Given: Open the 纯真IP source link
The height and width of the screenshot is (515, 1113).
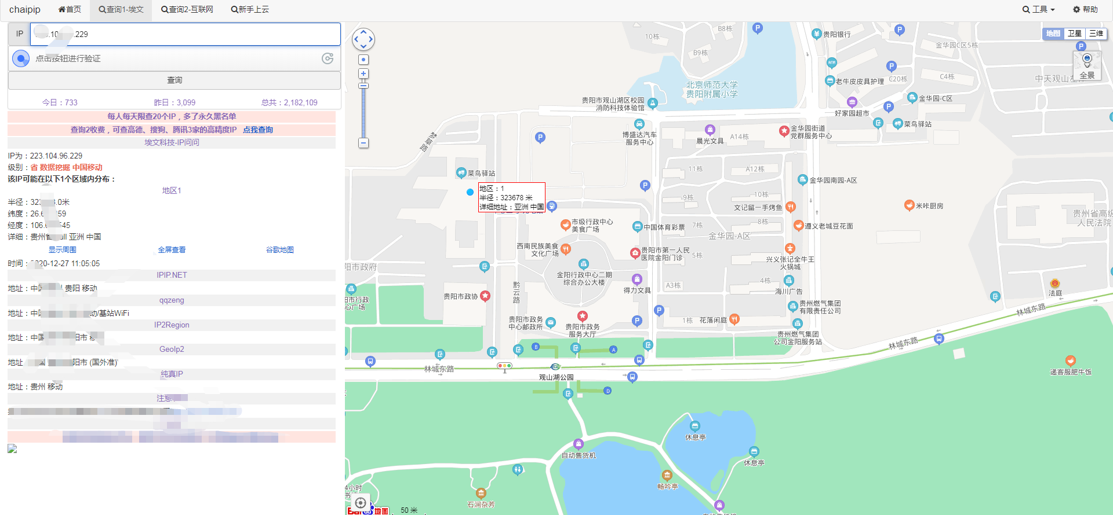Looking at the screenshot, I should coord(172,374).
